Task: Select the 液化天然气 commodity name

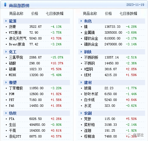Action: 18,38
